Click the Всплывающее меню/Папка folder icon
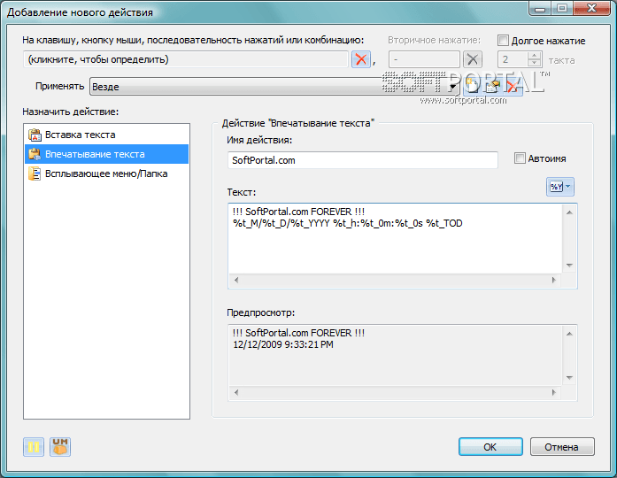This screenshot has width=617, height=478. [x=35, y=173]
